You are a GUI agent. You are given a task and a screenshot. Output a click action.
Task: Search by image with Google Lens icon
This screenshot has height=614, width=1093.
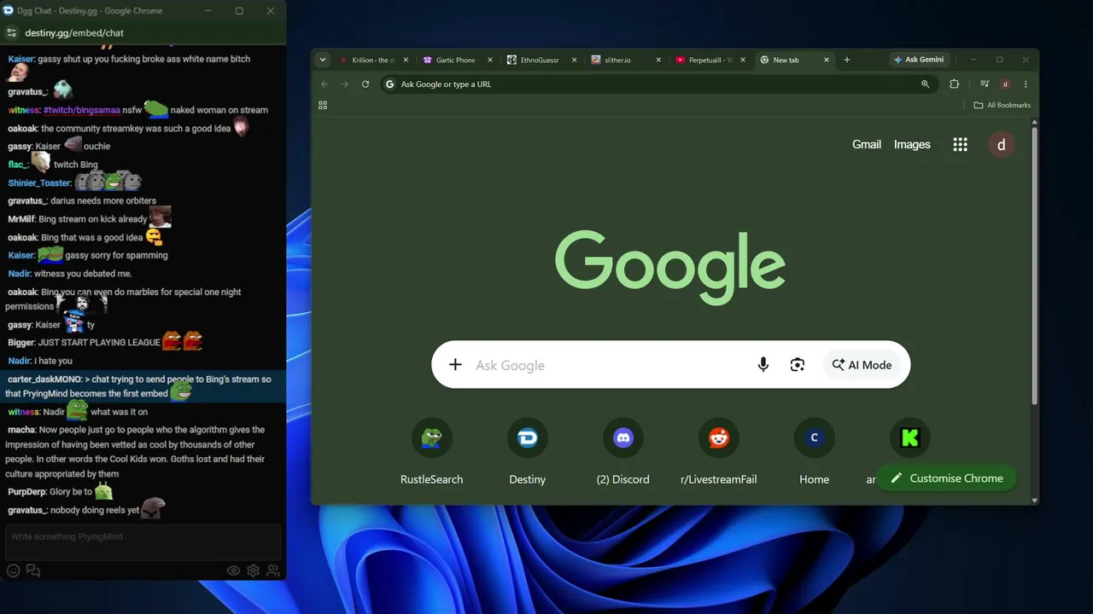click(x=798, y=365)
